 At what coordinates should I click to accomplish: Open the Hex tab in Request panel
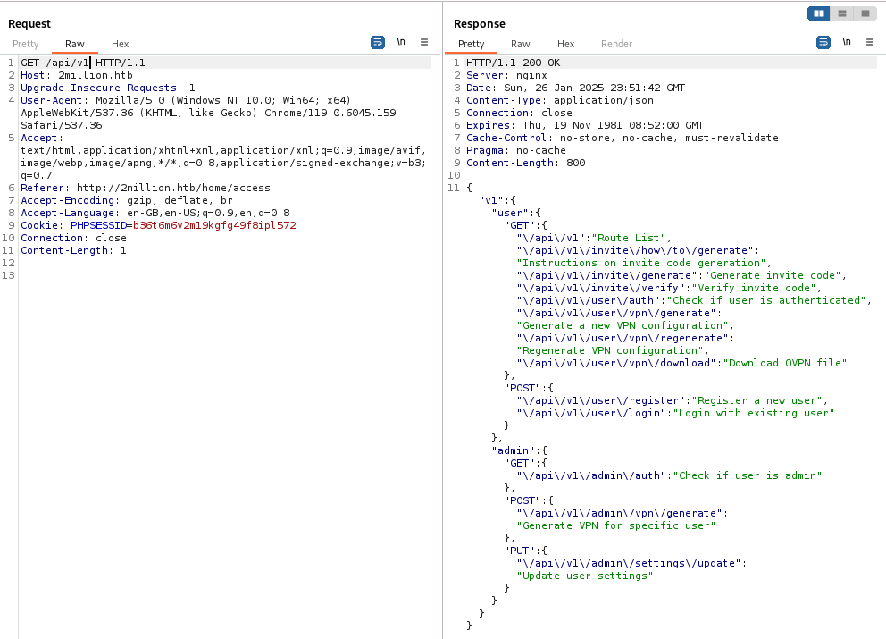pyautogui.click(x=121, y=44)
